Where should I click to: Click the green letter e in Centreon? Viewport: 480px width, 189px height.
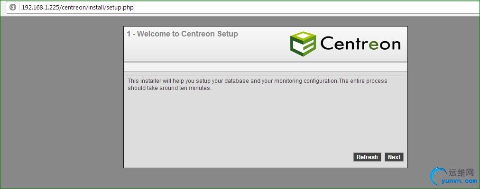374,45
